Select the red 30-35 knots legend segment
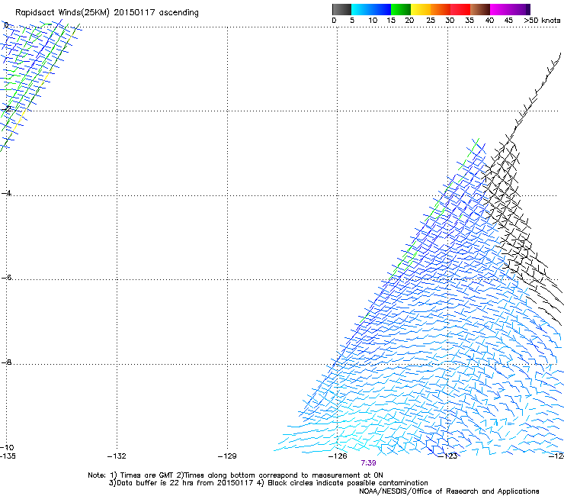564x496 pixels. pos(460,9)
